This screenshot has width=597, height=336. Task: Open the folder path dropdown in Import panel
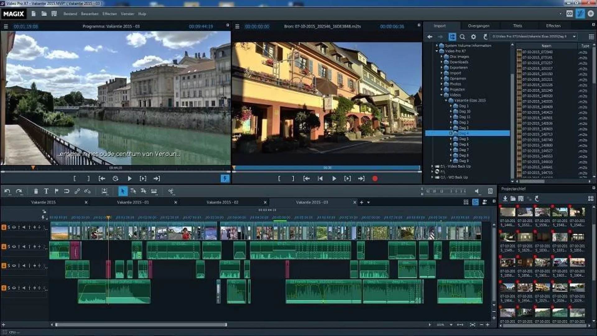pyautogui.click(x=574, y=37)
